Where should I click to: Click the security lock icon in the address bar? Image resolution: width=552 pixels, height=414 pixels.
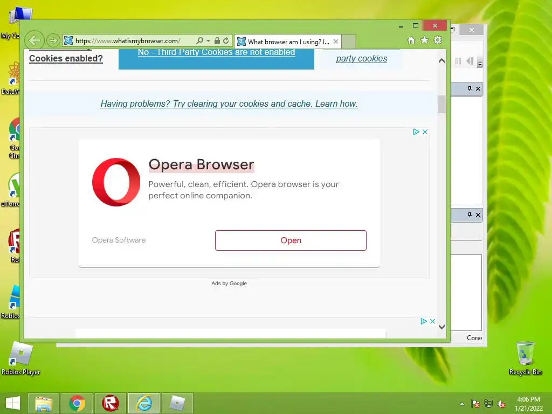point(217,40)
